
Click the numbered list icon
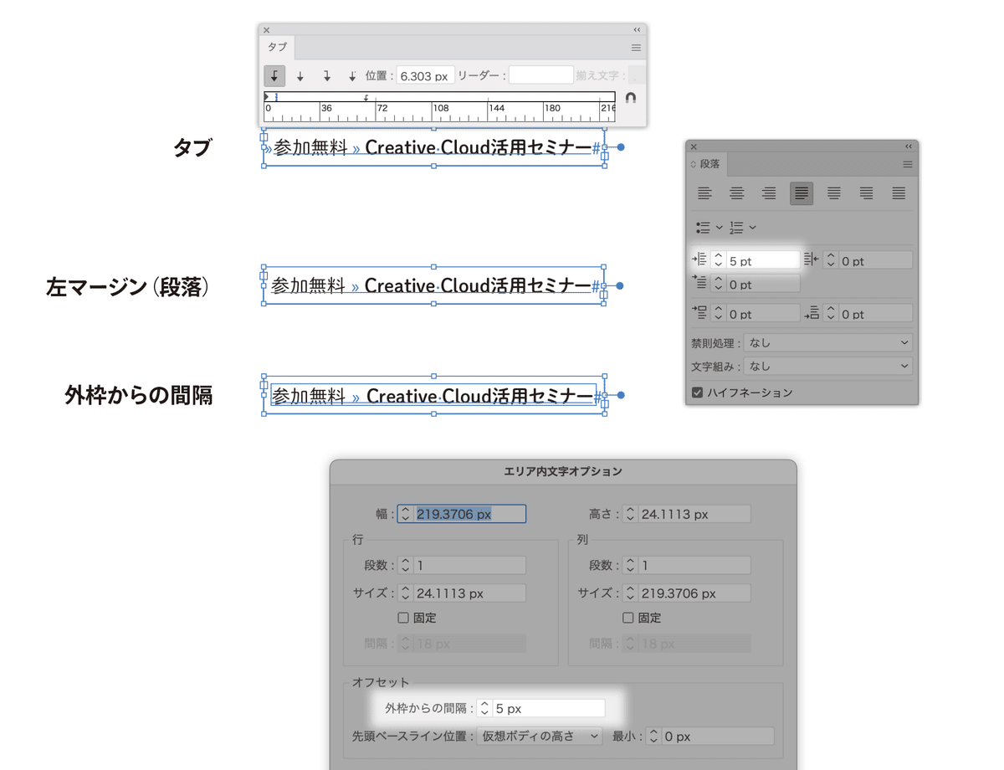736,227
